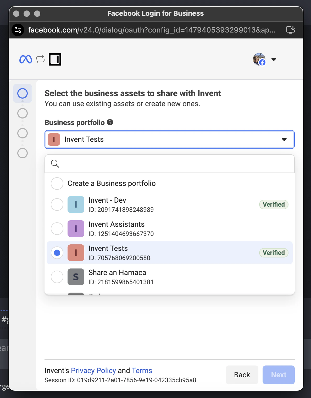Click the page-download icon in the address bar
Viewport: 311px width, 398px height.
point(290,30)
